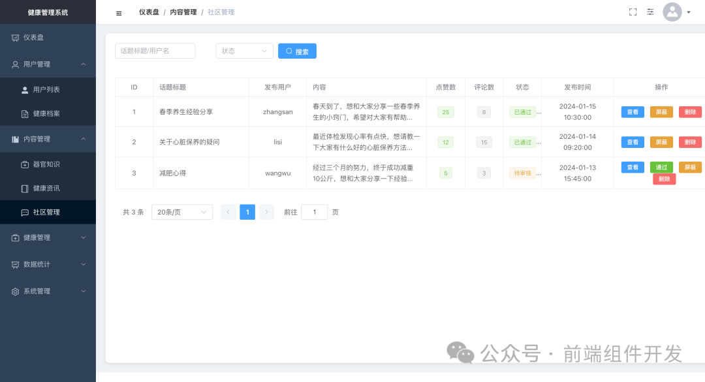Click 查看 on zhangsan's post
The image size is (705, 382).
point(632,111)
